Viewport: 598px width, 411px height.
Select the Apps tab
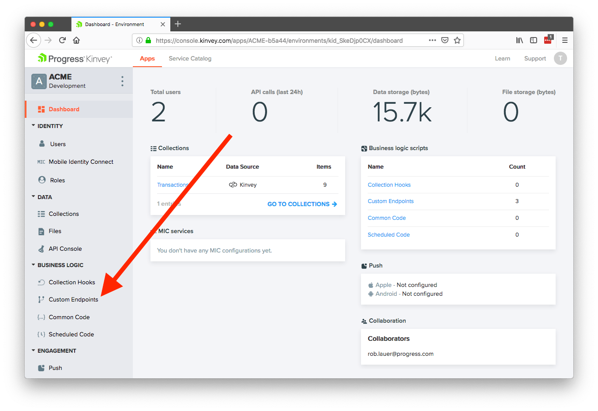[147, 59]
